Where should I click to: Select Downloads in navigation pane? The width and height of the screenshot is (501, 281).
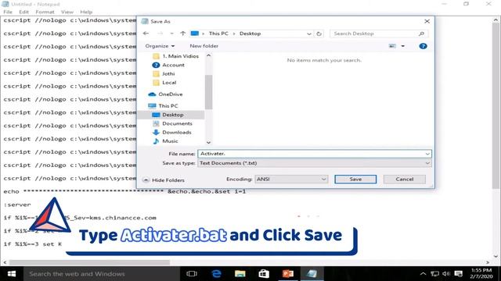click(x=172, y=132)
